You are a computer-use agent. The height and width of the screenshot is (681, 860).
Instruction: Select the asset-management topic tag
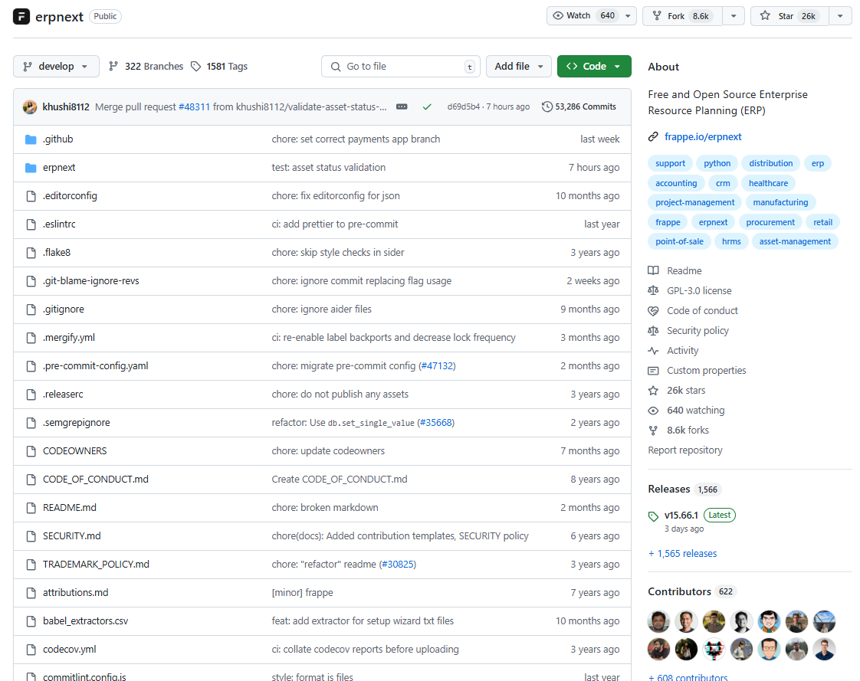pyautogui.click(x=795, y=242)
